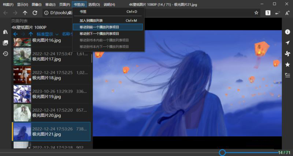293x156 pixels.
Task: Click the thumbnail of 极光图片17.jpg
Action: pyautogui.click(x=22, y=56)
